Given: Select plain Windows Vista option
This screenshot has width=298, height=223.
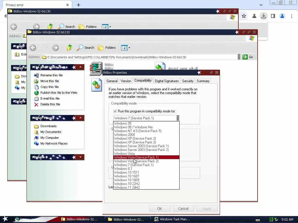Looking at the screenshot, I should coord(146,154).
